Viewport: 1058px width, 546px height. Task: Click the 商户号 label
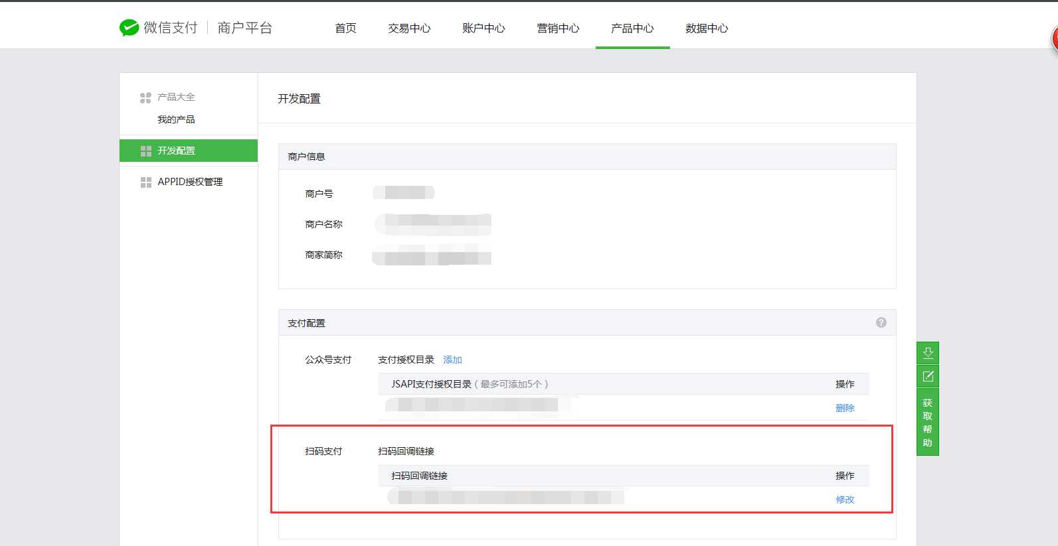(319, 194)
